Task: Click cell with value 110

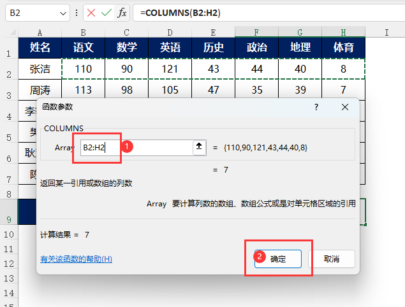Action: click(x=83, y=69)
